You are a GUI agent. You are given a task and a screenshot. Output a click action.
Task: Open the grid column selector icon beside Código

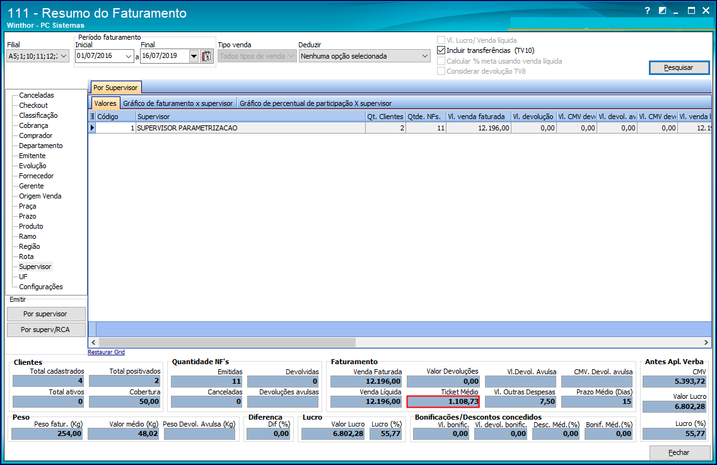[x=92, y=117]
